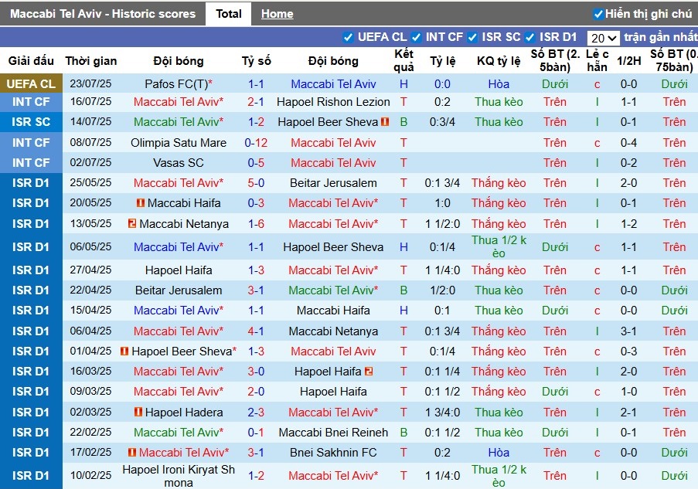Click the date 23/07/25
Screen dimensions: 698x489
(x=90, y=83)
